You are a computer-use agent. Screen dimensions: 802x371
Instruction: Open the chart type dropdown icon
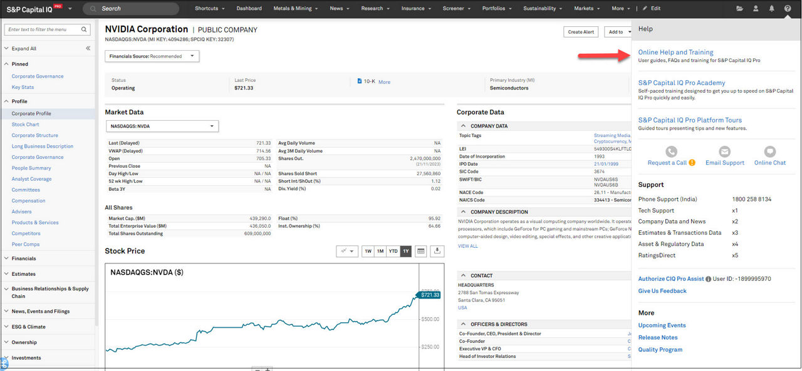pos(347,251)
